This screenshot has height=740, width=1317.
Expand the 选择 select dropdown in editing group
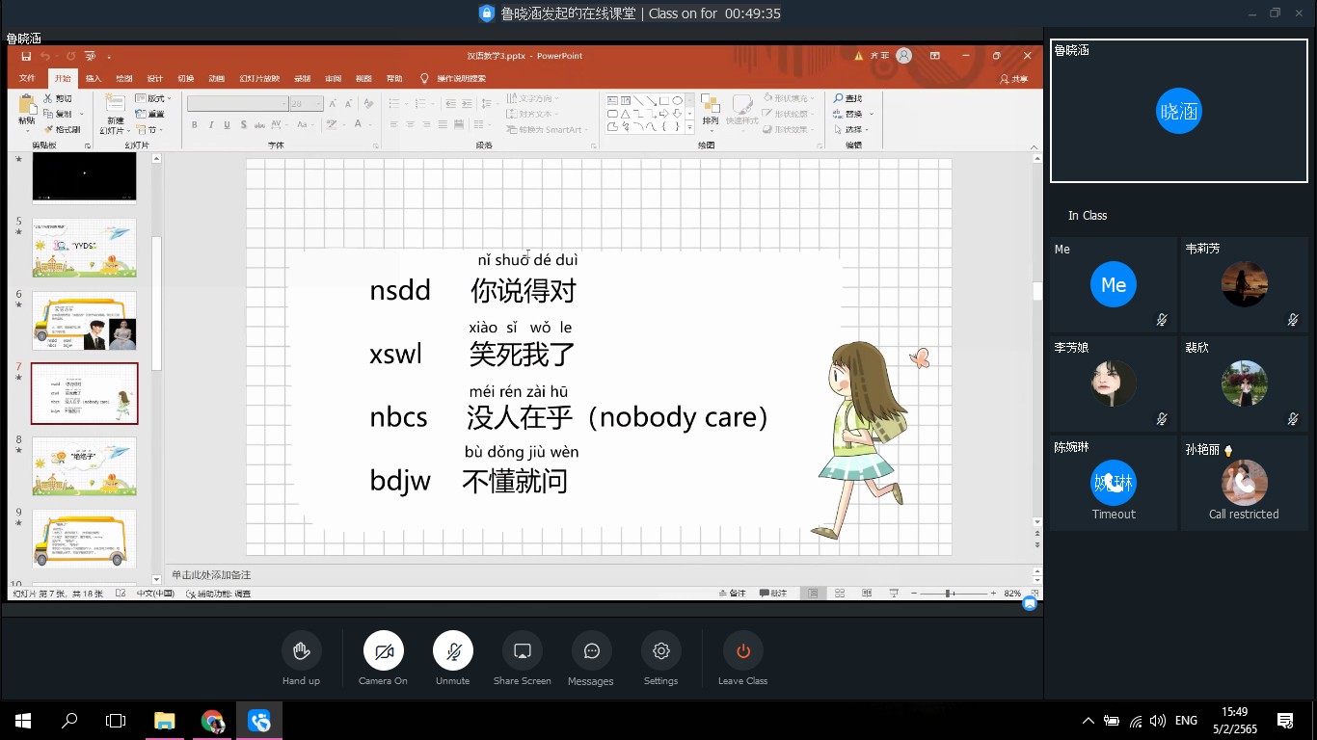click(856, 129)
